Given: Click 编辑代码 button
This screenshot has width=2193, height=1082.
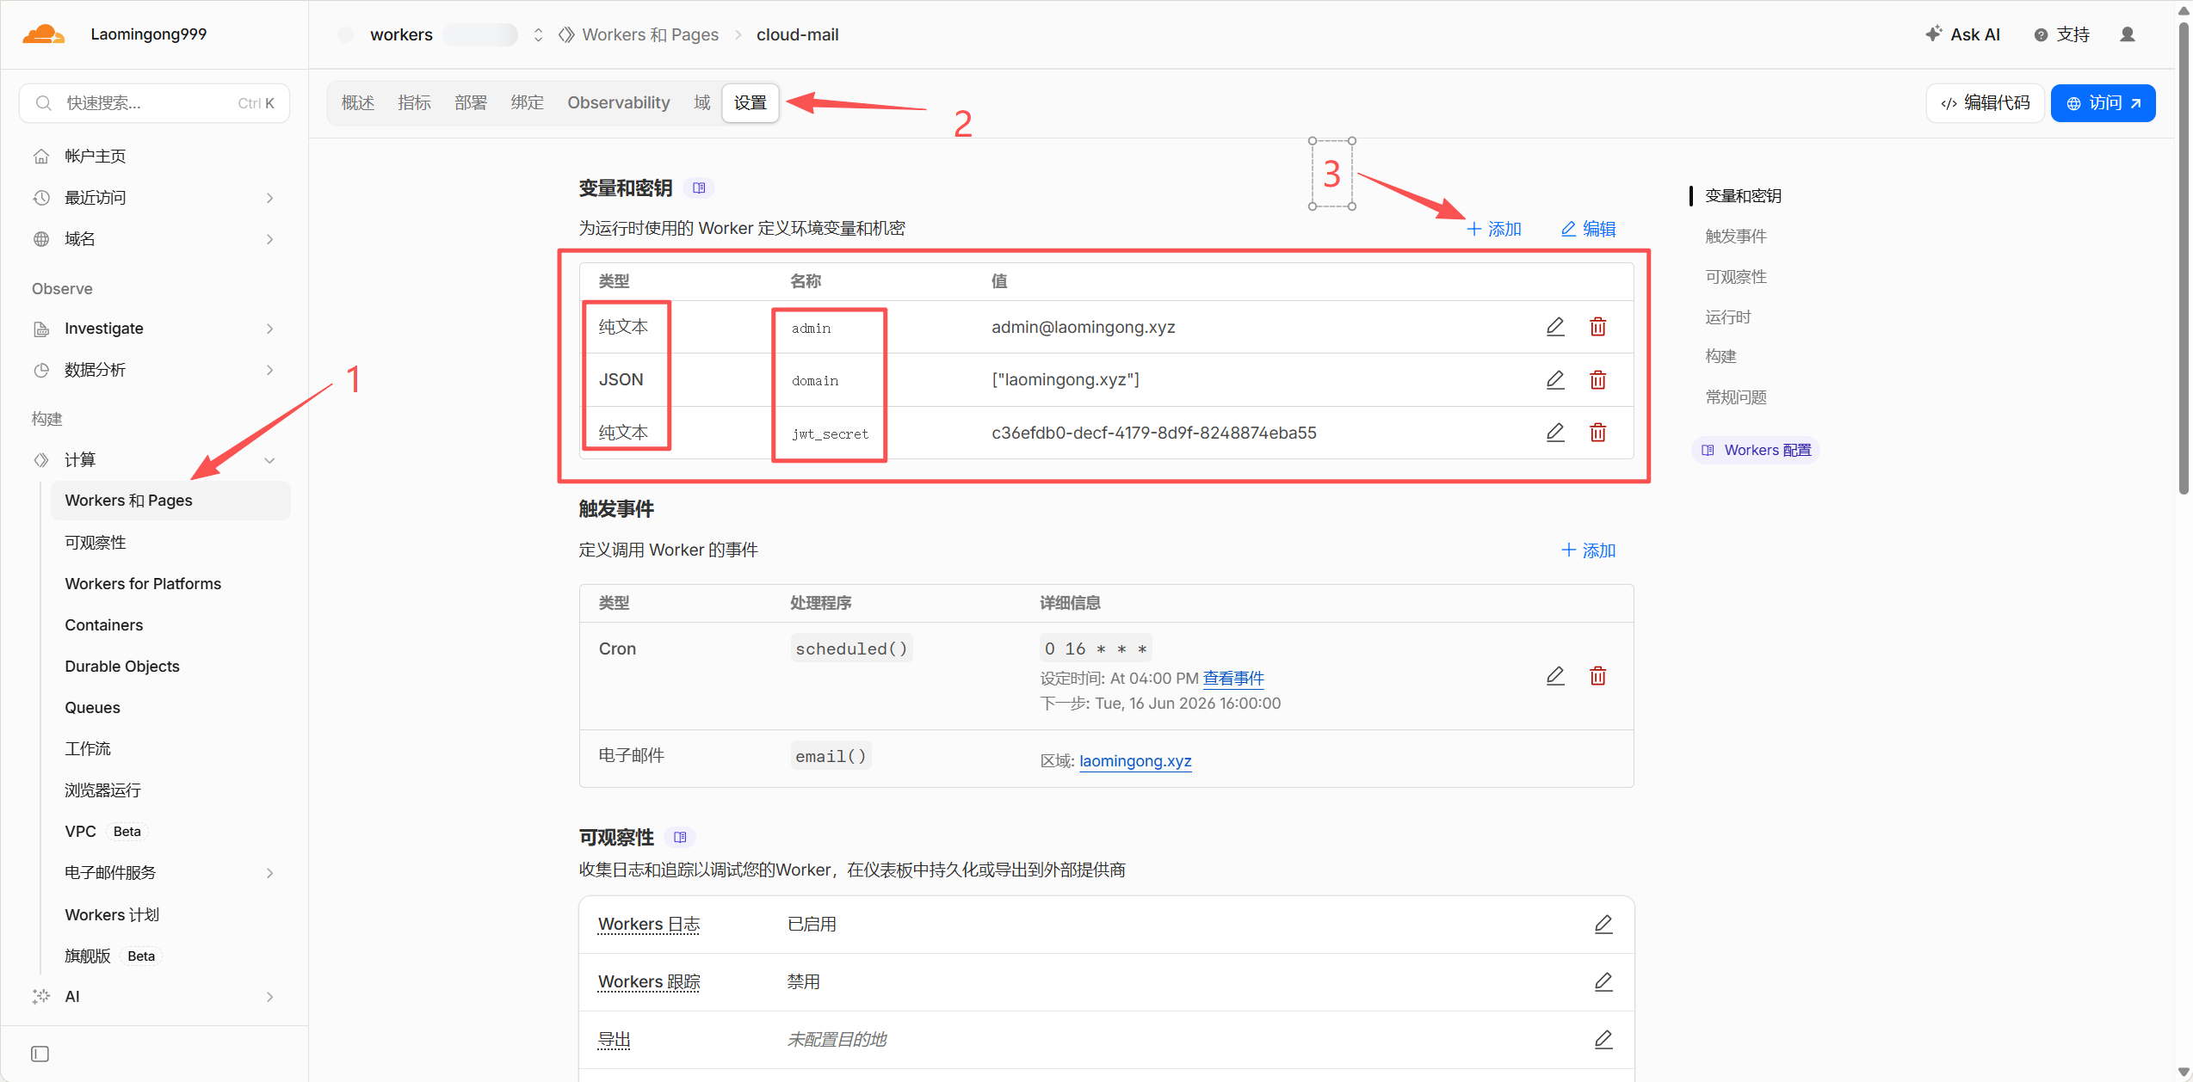Looking at the screenshot, I should [x=1985, y=103].
